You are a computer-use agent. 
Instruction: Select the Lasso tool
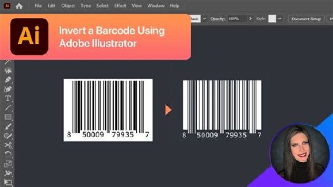(8, 70)
